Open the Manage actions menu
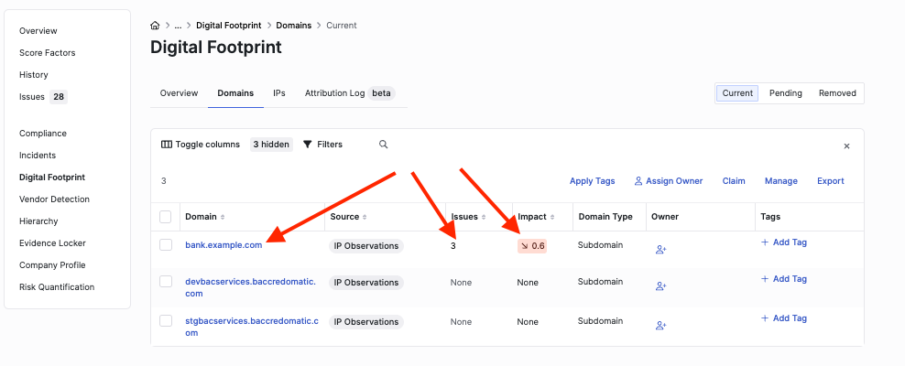Screen dimensions: 905x366 pos(781,181)
